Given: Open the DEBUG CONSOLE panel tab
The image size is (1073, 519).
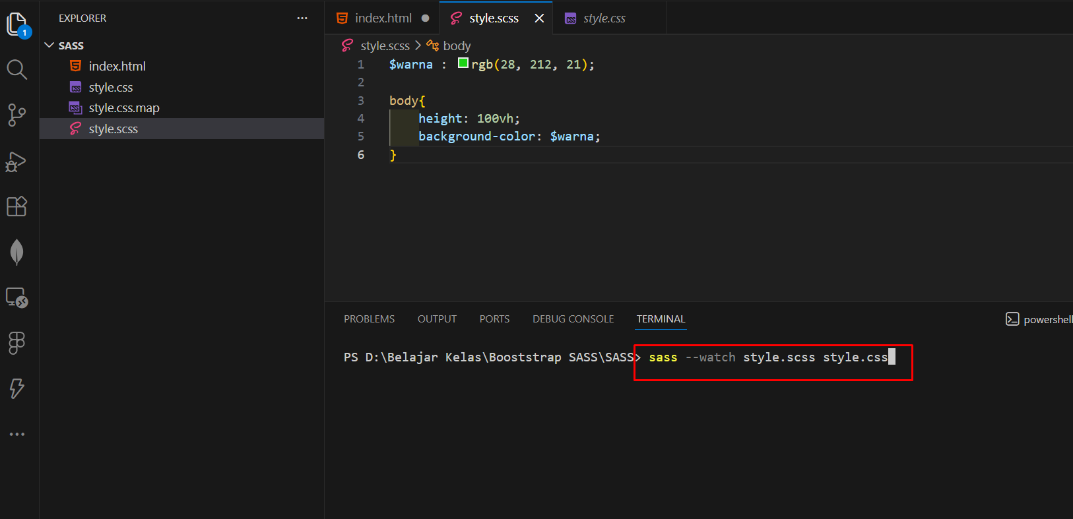Looking at the screenshot, I should coord(573,319).
